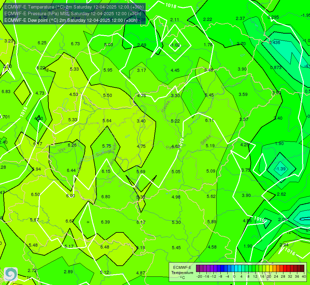Click the 5.05 map value
This screenshot has height=285, width=310.
pos(176,172)
